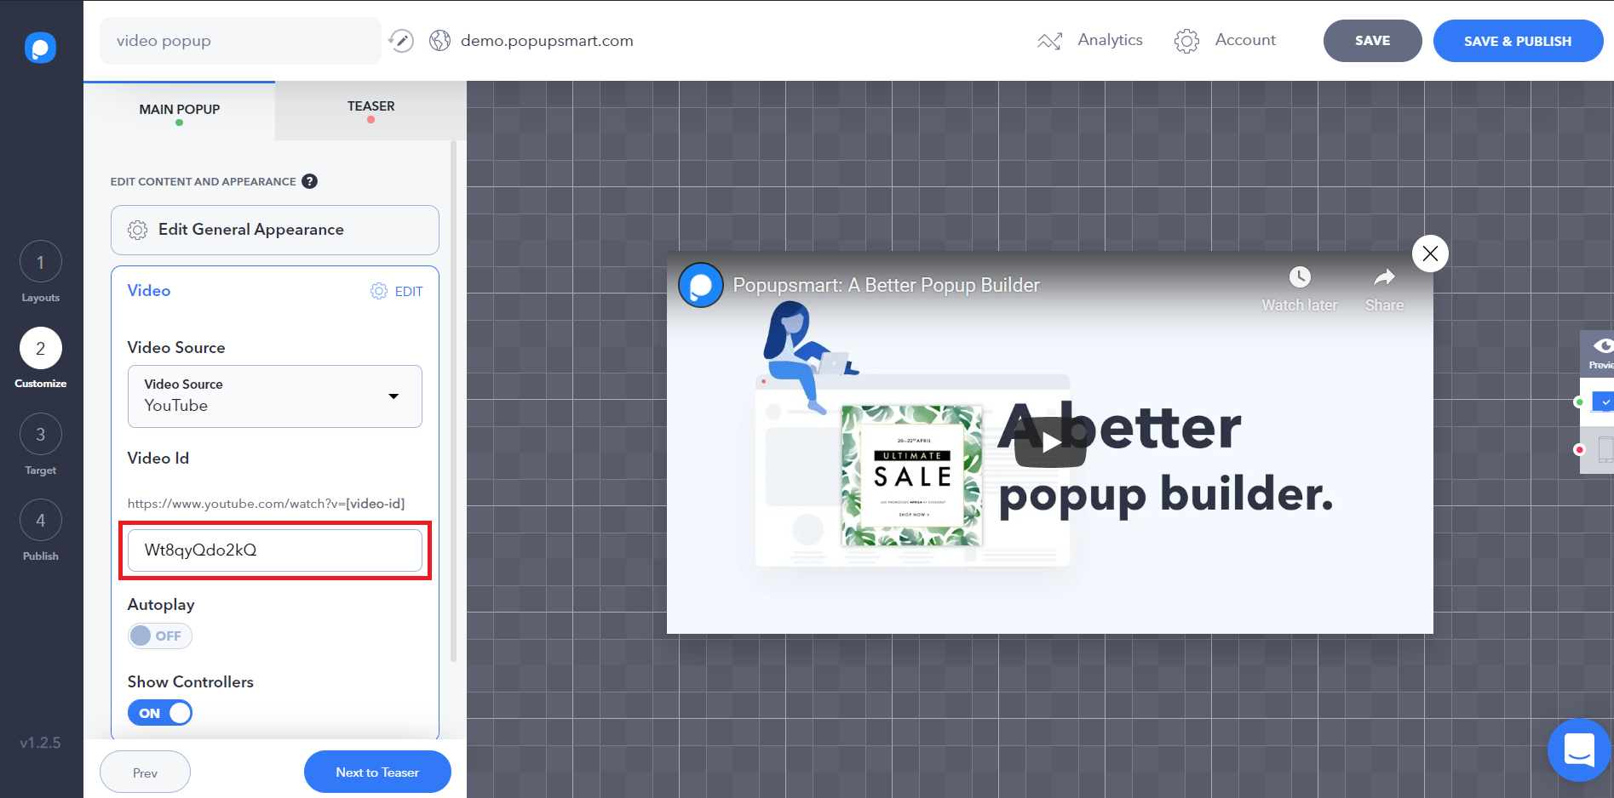Open Account via the gear icon
Screen dimensions: 1614x798
1186,41
